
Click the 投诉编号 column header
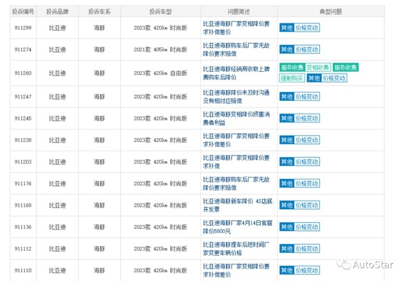tap(23, 11)
